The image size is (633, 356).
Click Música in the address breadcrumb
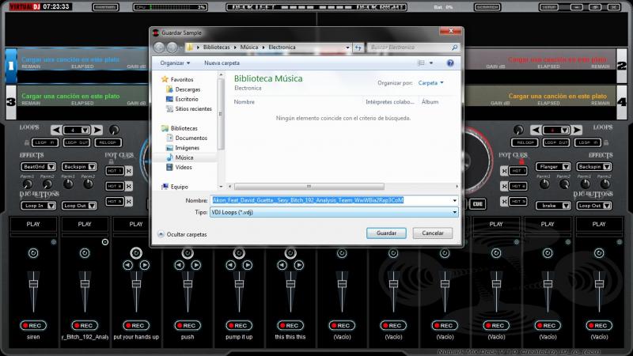tap(248, 47)
